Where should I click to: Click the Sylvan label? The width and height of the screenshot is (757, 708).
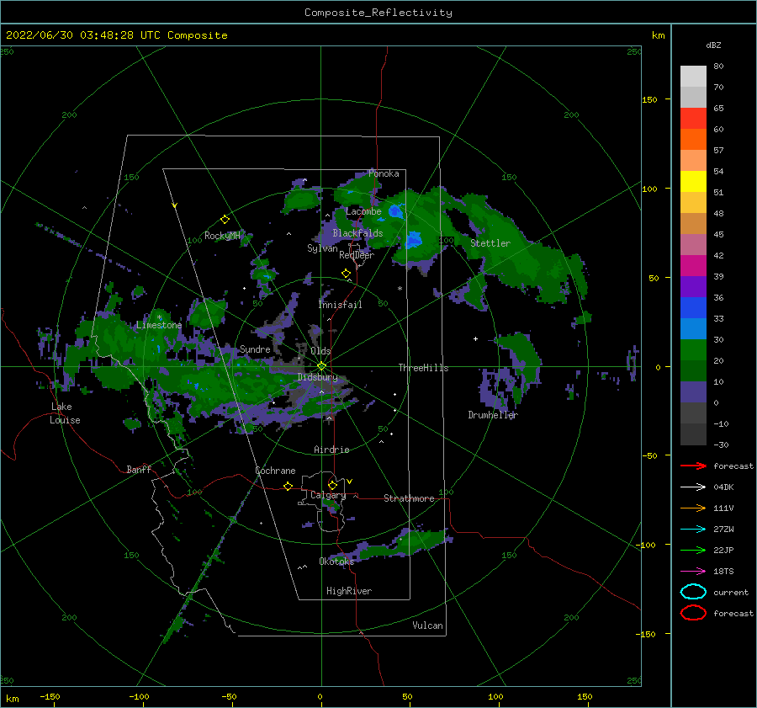(322, 248)
